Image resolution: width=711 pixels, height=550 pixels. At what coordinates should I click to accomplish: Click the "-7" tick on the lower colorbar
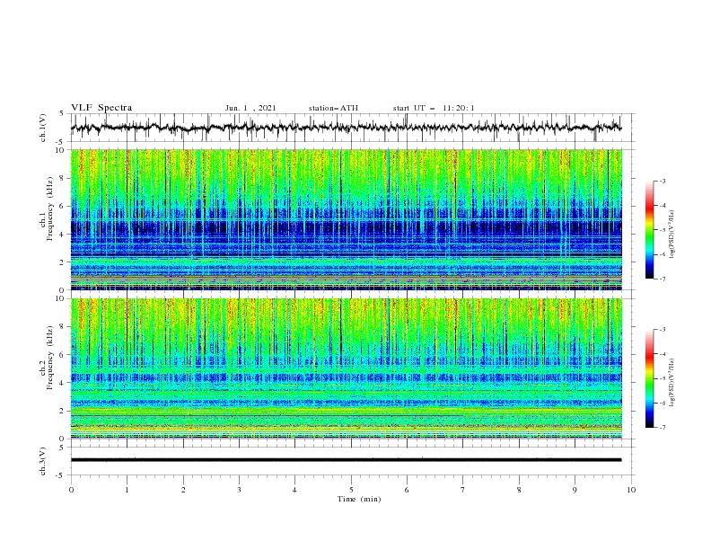pyautogui.click(x=663, y=428)
